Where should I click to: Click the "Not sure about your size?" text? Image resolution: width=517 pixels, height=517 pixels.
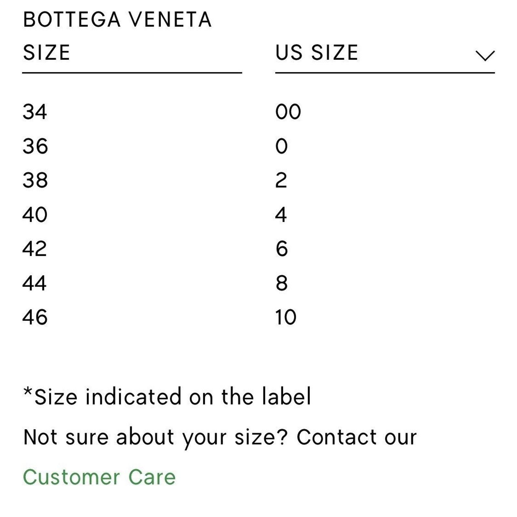click(x=155, y=437)
